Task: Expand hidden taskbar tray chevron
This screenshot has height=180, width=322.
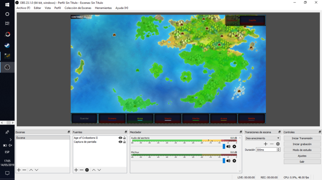Action: pyautogui.click(x=11, y=140)
